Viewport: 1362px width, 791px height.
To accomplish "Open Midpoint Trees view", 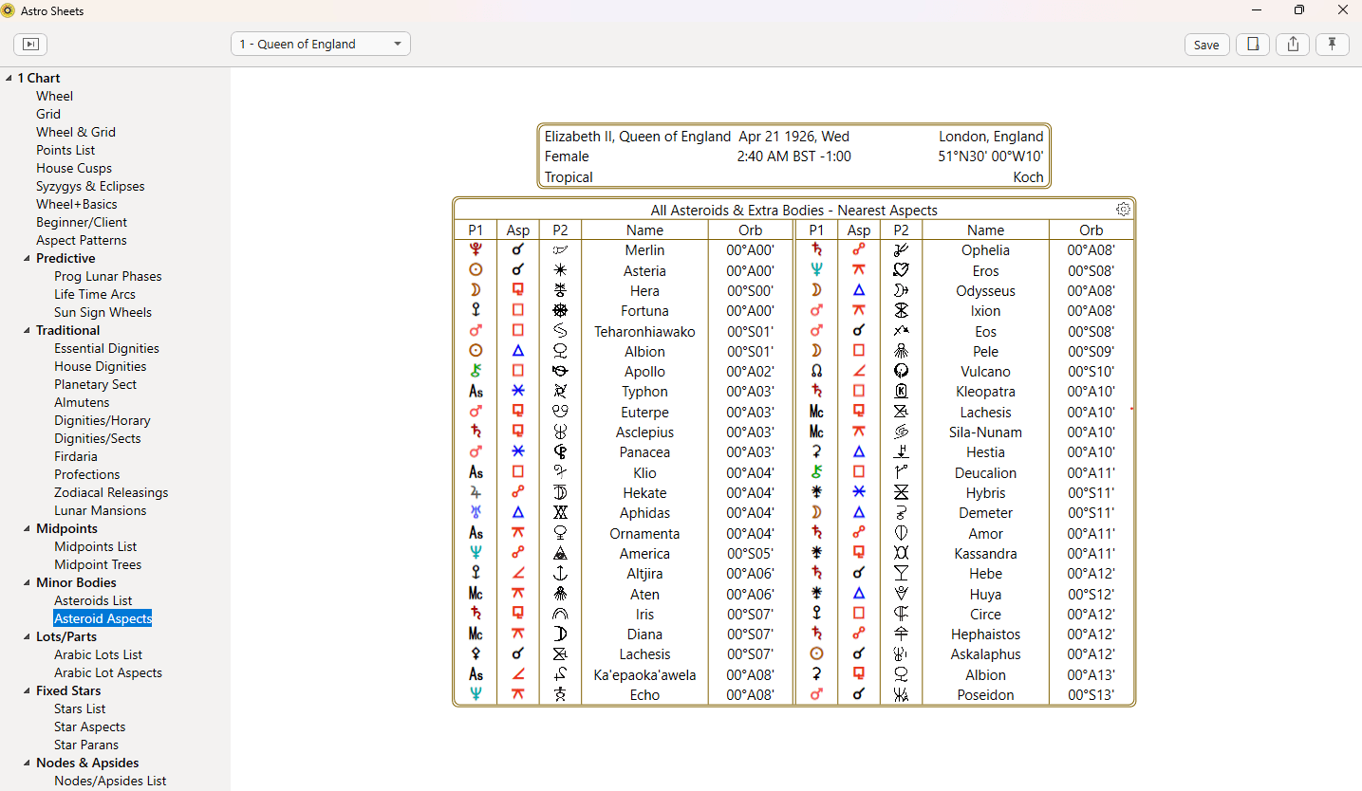I will click(98, 564).
